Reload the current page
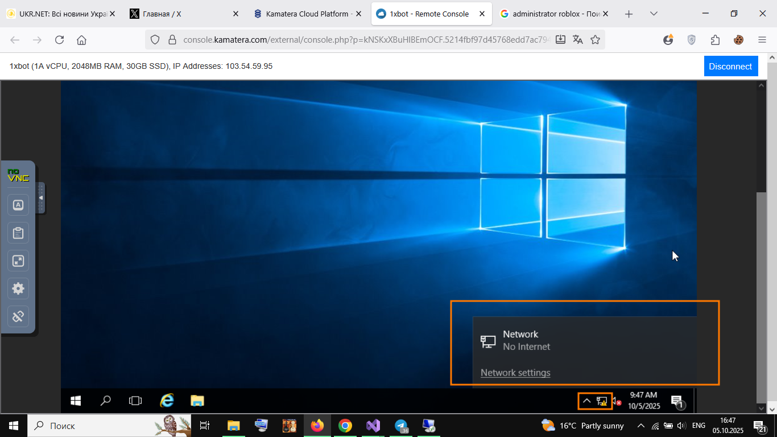Image resolution: width=777 pixels, height=437 pixels. (59, 40)
